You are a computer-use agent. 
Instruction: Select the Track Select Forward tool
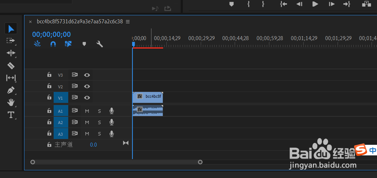pyautogui.click(x=11, y=40)
